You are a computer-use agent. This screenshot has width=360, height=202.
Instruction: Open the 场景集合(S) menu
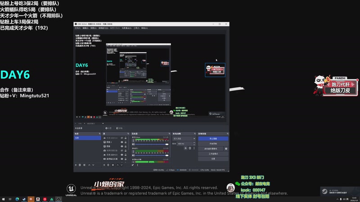[x=126, y=28]
